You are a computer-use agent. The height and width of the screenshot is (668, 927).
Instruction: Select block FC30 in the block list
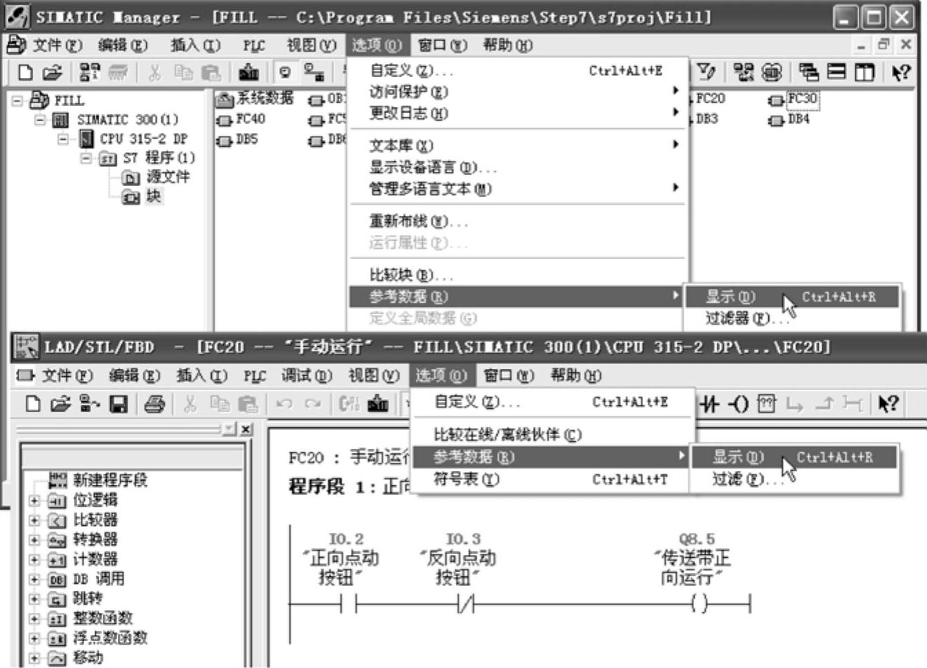tap(793, 99)
